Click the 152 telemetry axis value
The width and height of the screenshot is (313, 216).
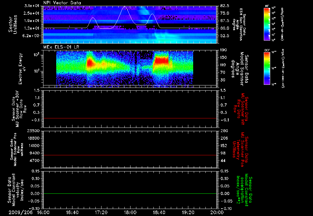224,146
